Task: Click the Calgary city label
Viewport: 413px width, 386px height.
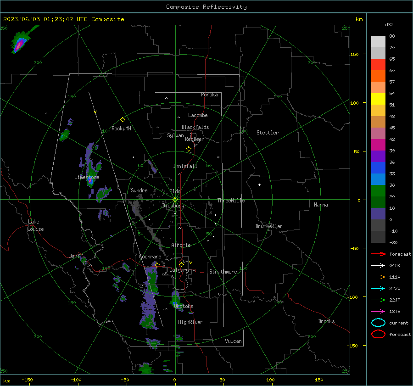Action: pos(179,270)
